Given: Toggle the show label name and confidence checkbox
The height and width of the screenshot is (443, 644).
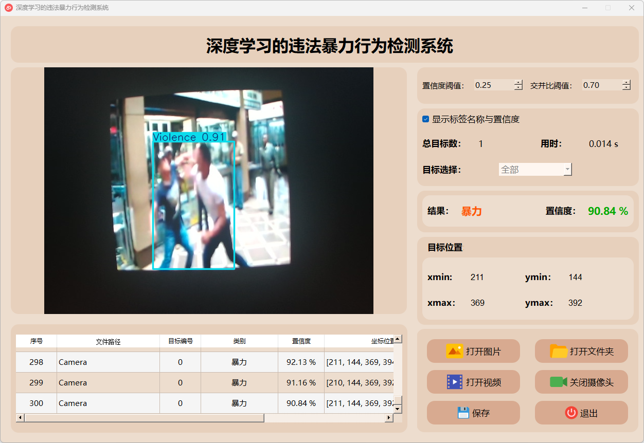Looking at the screenshot, I should (x=426, y=119).
